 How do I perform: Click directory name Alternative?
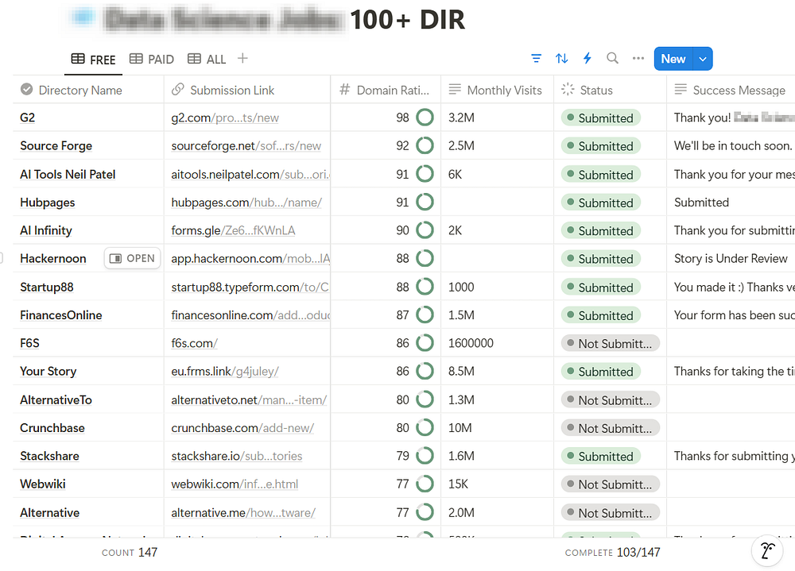(x=49, y=513)
